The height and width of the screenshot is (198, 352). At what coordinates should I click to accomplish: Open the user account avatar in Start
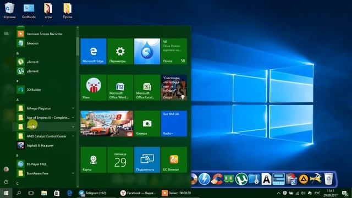pos(6,169)
